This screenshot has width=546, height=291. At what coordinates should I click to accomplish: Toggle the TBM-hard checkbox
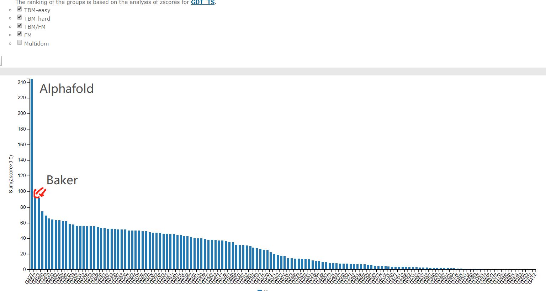(20, 17)
